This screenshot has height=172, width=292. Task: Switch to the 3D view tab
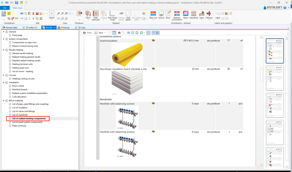coord(81,28)
